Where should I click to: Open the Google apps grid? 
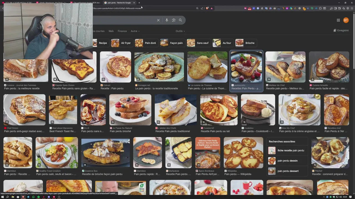(x=338, y=20)
